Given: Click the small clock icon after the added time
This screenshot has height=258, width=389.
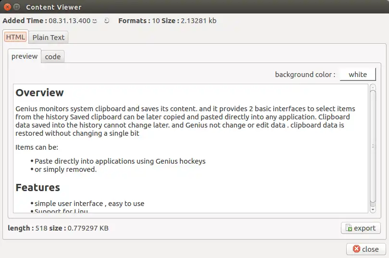Looking at the screenshot, I should pyautogui.click(x=95, y=21).
